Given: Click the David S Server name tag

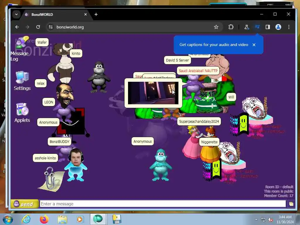Looking at the screenshot, I should [x=177, y=60].
